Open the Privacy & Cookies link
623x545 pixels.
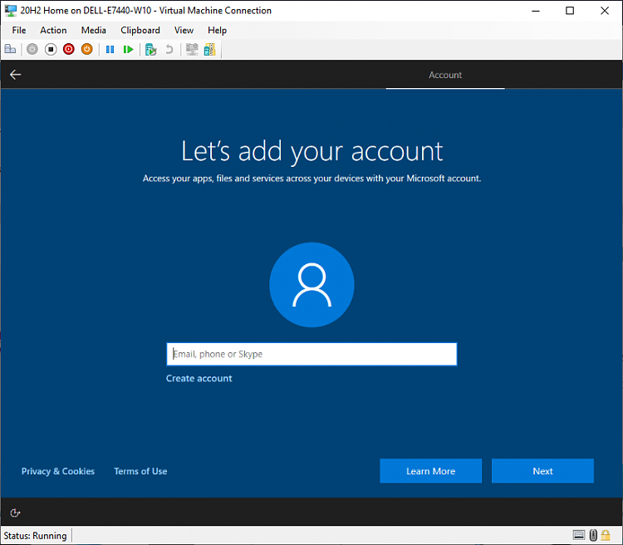pos(58,471)
